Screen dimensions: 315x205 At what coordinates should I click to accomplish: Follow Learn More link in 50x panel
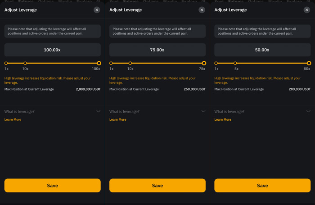223,119
